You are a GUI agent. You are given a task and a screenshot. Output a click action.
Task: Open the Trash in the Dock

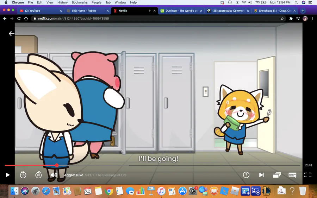point(303,191)
